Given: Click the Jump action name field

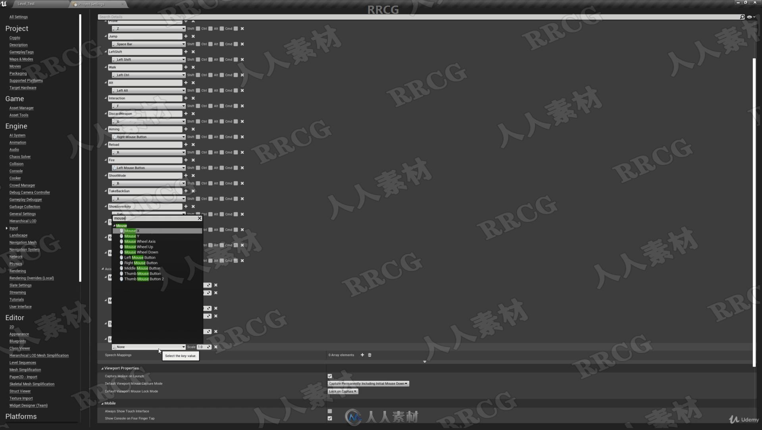Looking at the screenshot, I should coord(145,36).
